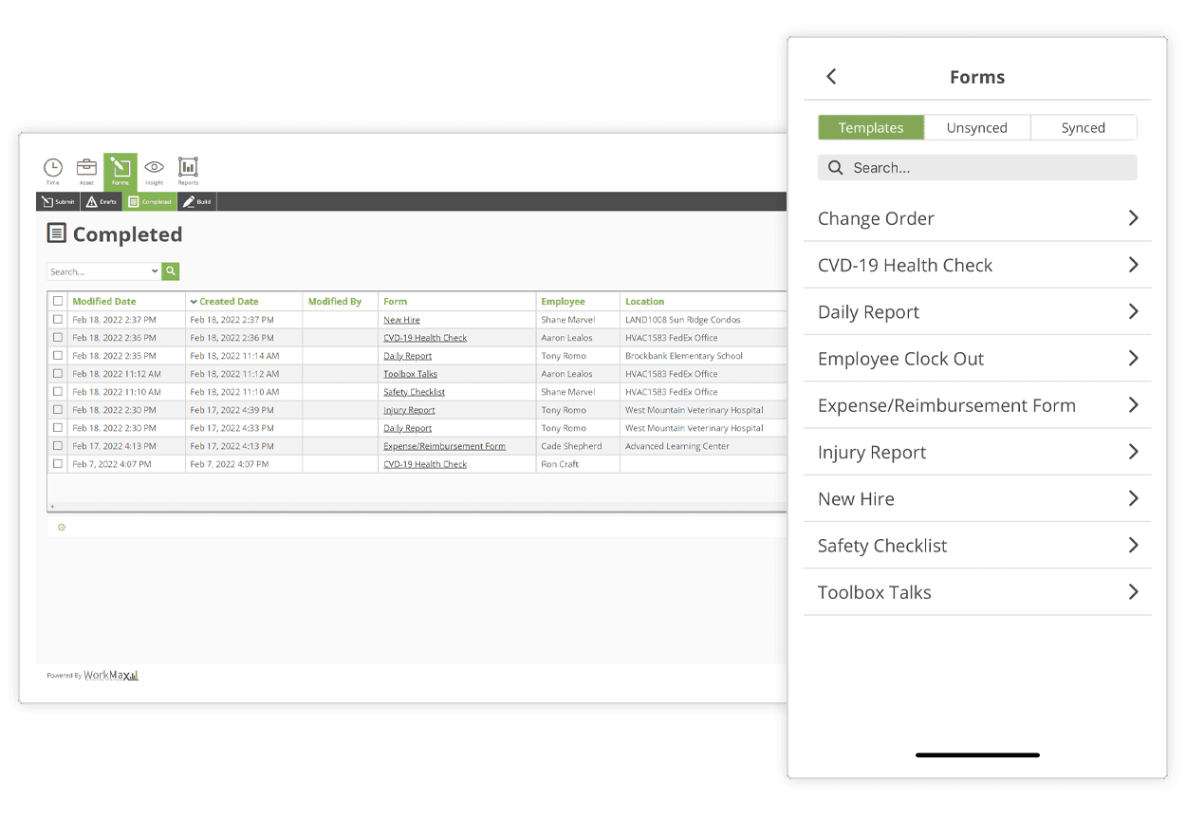This screenshot has height=820, width=1186.
Task: Tick the checkbox for the Toolbox Talks row
Action: 58,374
